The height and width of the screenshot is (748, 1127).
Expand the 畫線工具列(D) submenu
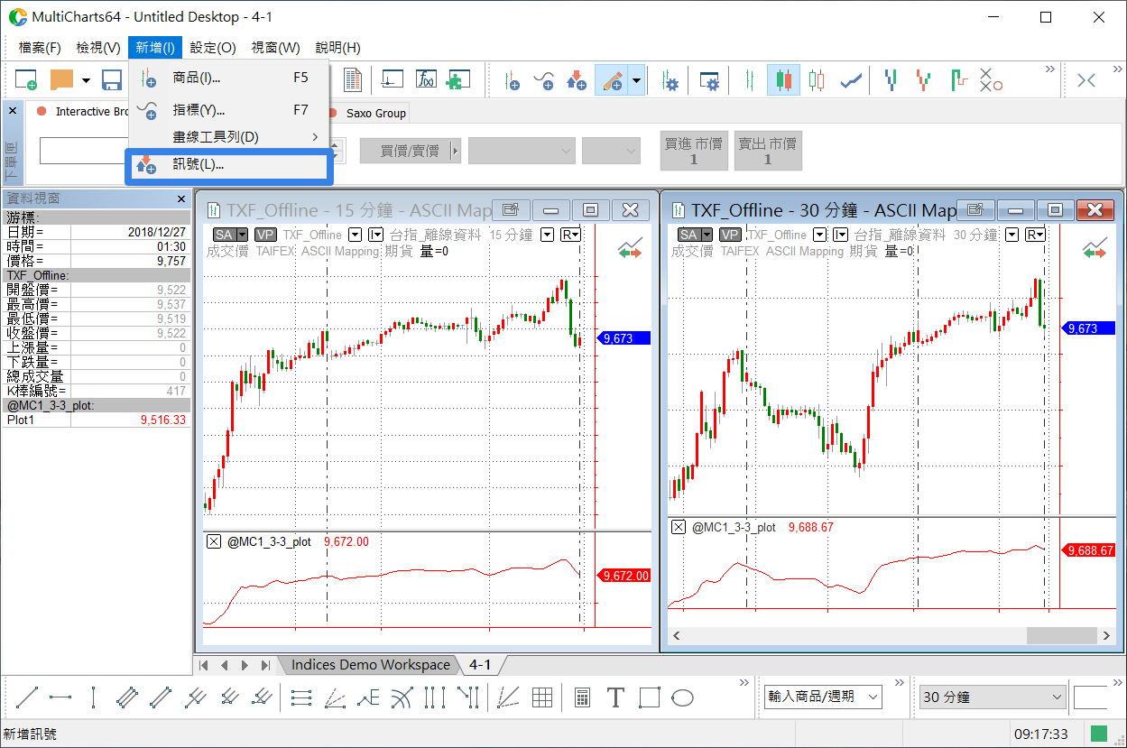pyautogui.click(x=229, y=137)
